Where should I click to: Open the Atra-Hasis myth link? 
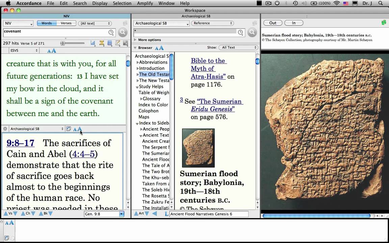(x=209, y=69)
